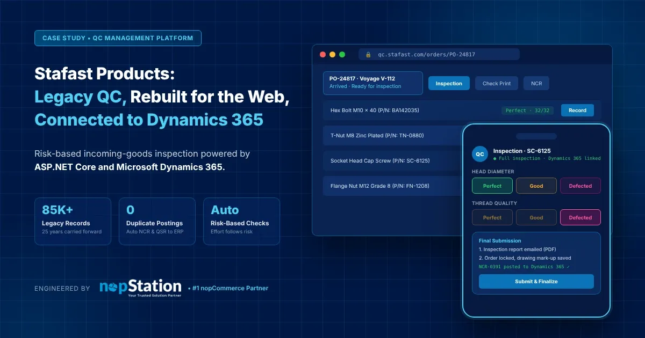Open the NCR tab
This screenshot has width=645, height=338.
coord(536,83)
